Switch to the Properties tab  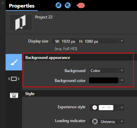click(22, 6)
